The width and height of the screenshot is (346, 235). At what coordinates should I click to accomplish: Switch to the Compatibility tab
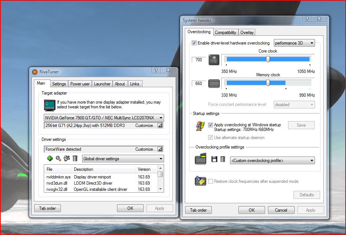[226, 32]
